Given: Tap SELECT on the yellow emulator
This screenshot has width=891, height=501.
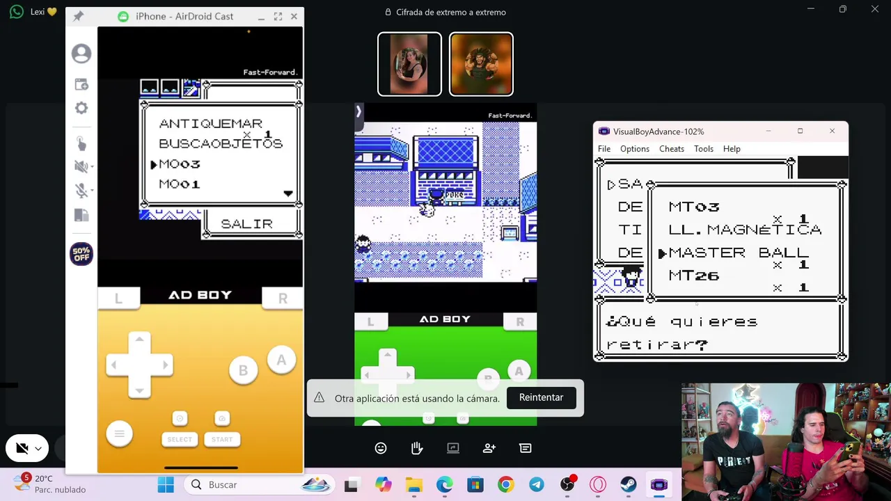Looking at the screenshot, I should point(179,439).
